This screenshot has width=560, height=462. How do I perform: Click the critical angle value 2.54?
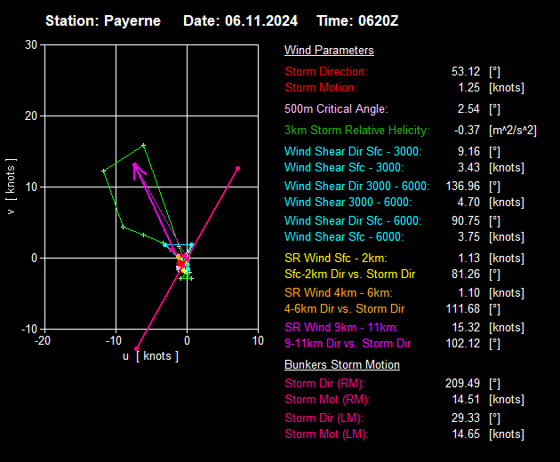(x=468, y=108)
